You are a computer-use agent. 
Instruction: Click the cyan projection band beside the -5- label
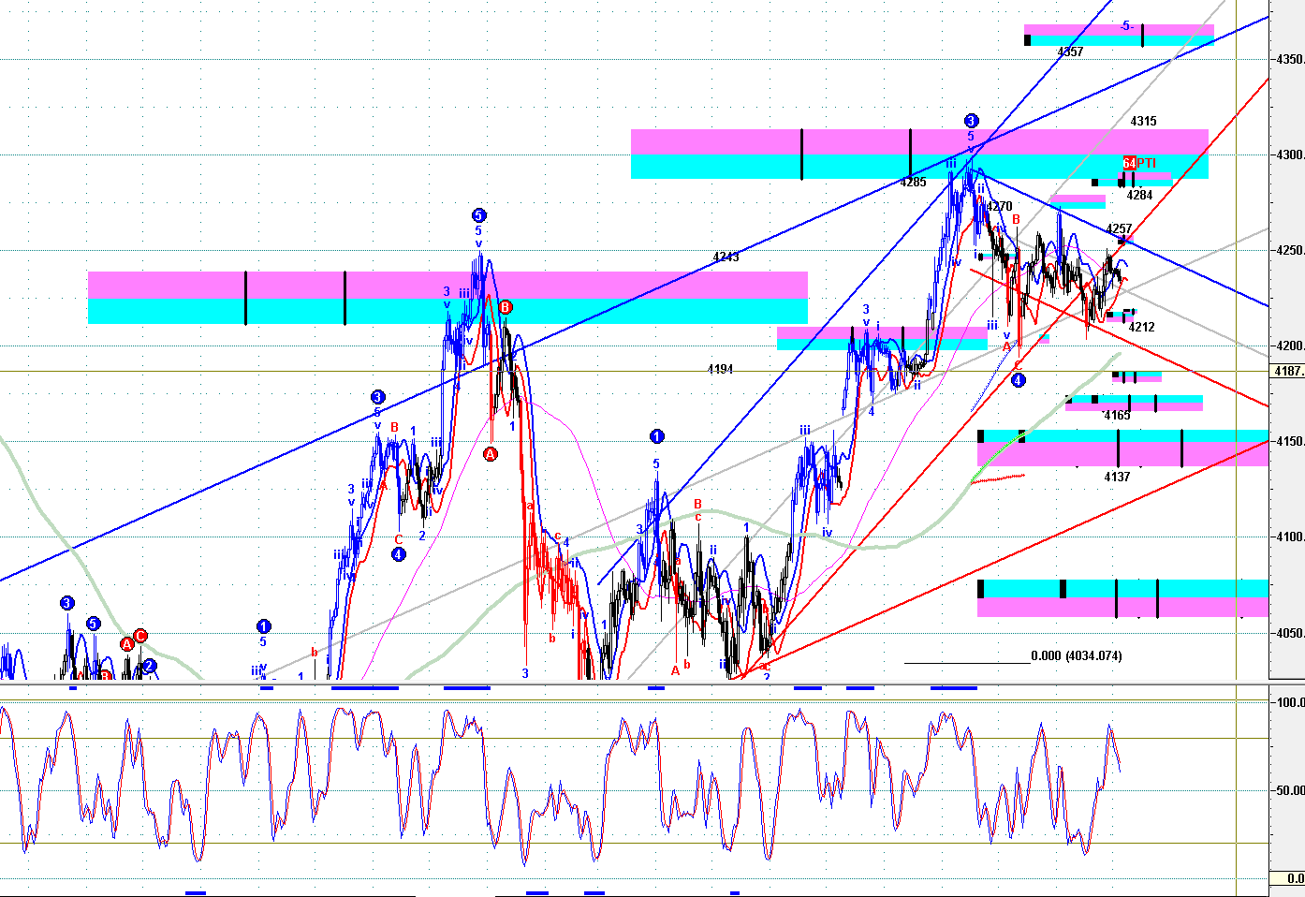1119,40
